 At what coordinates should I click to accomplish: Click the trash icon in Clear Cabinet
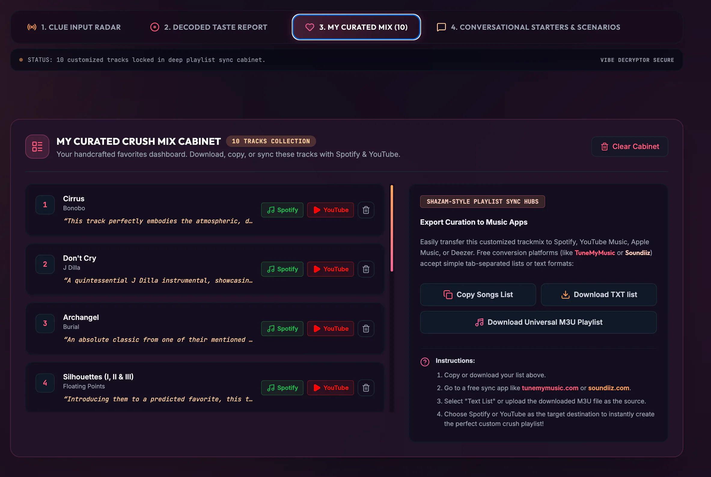605,147
